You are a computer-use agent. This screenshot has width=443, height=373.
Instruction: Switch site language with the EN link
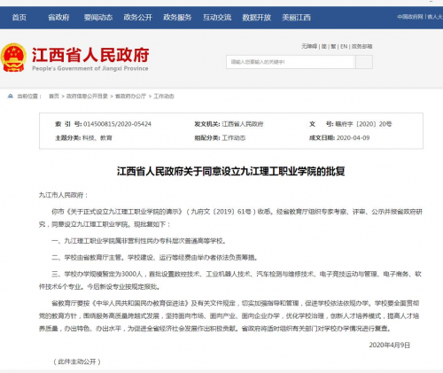point(344,46)
